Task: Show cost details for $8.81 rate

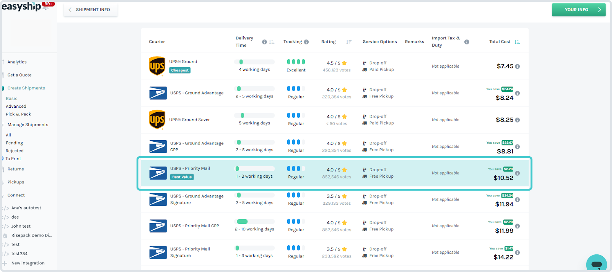Action: point(517,147)
